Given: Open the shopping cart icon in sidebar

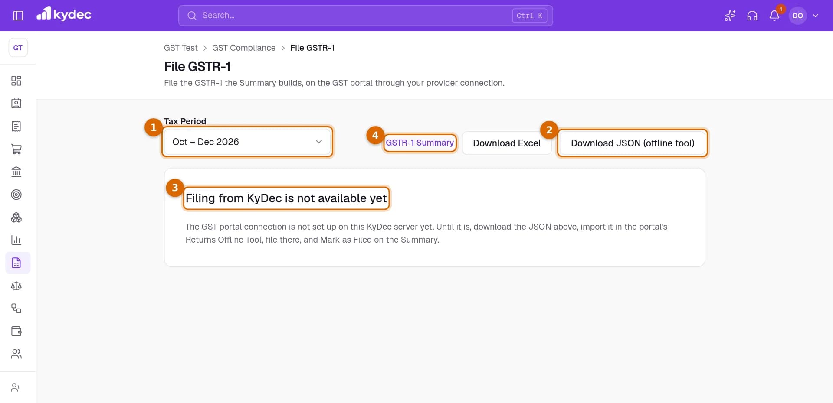Looking at the screenshot, I should tap(16, 149).
